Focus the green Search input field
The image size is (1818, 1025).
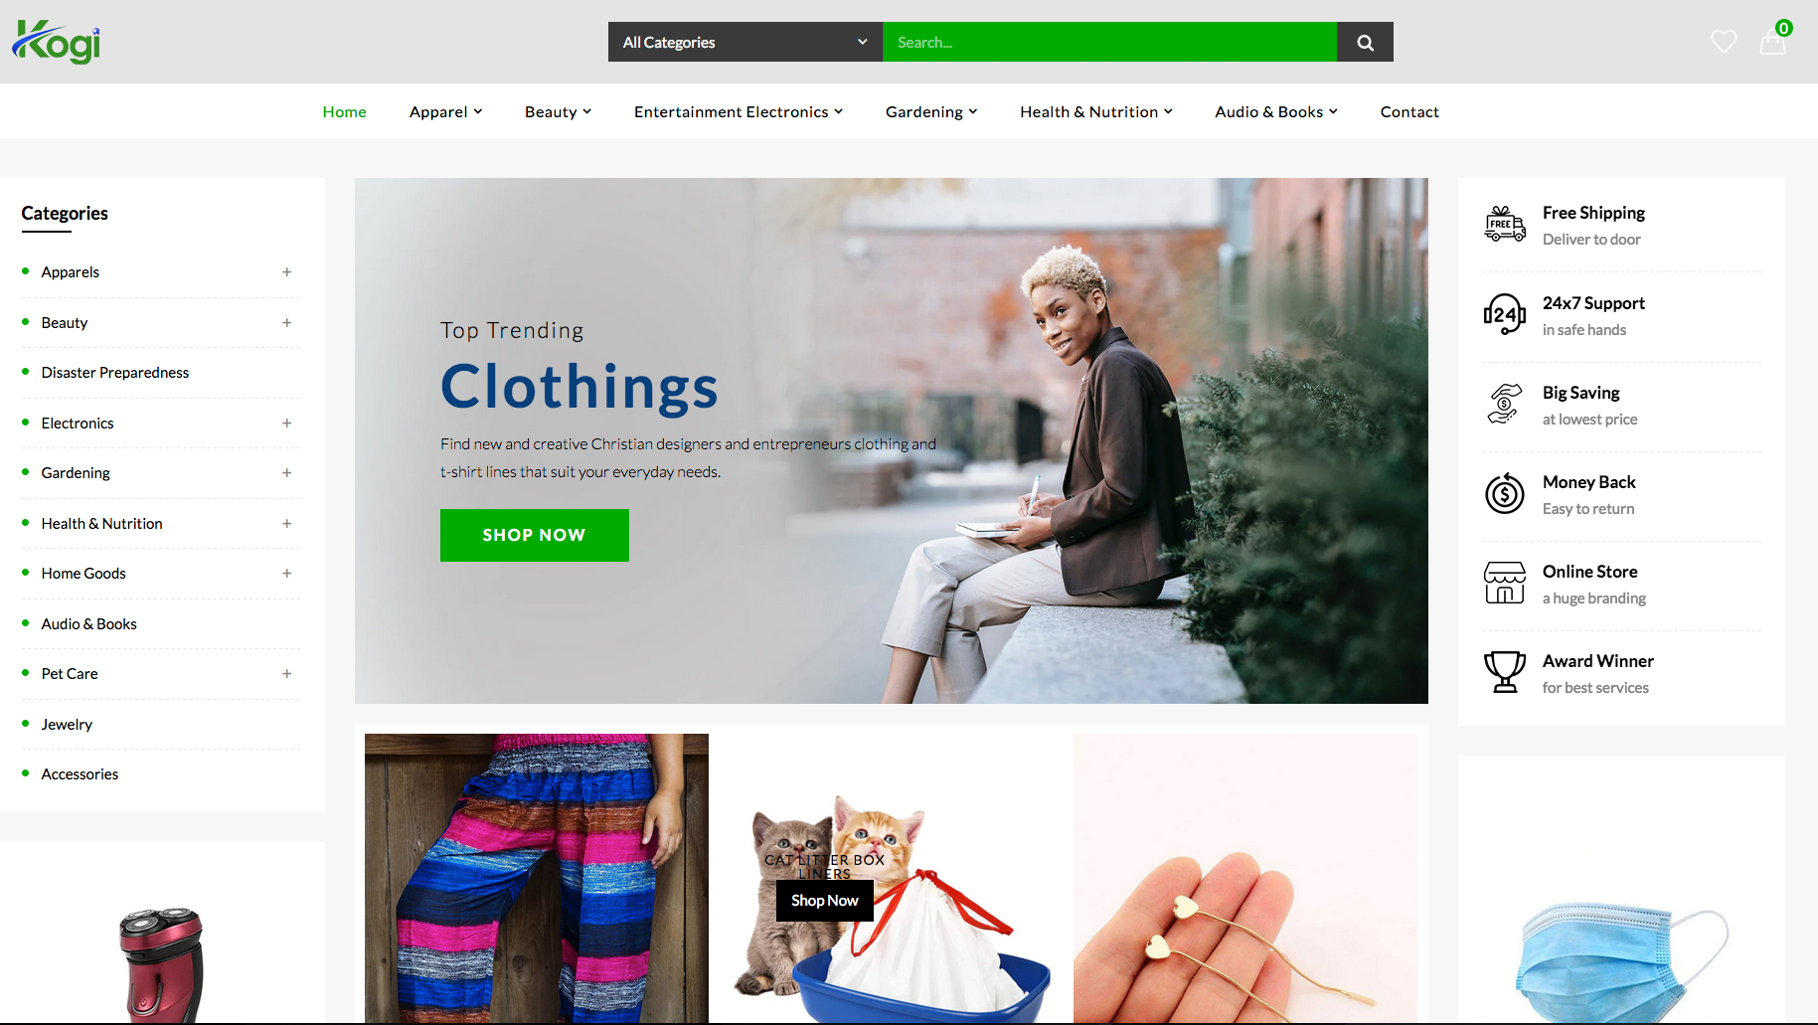pyautogui.click(x=1109, y=42)
